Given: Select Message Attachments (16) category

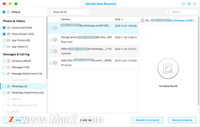Looking at the screenshot, I should tap(23, 73).
